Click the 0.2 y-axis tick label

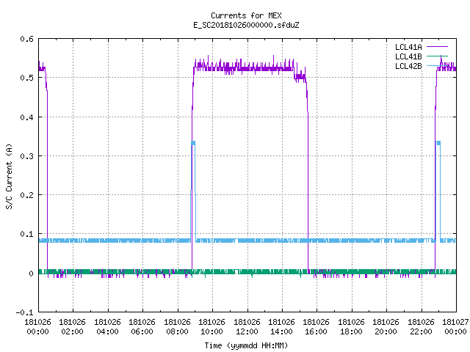pos(26,195)
